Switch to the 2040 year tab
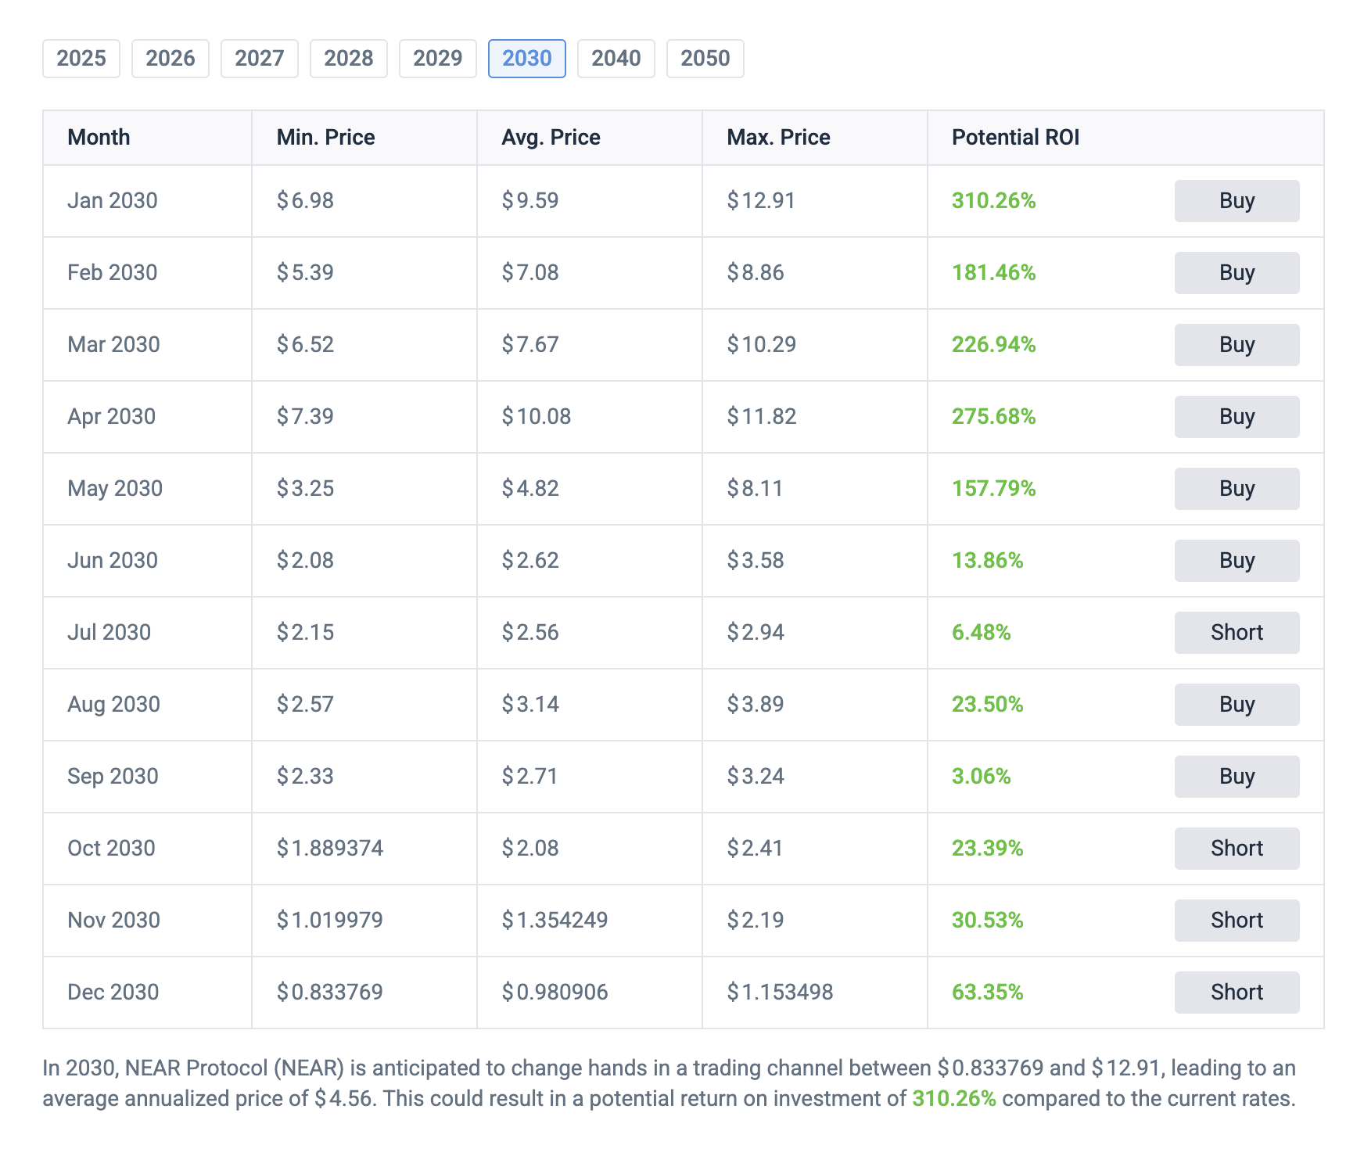Image resolution: width=1364 pixels, height=1156 pixels. pos(616,59)
